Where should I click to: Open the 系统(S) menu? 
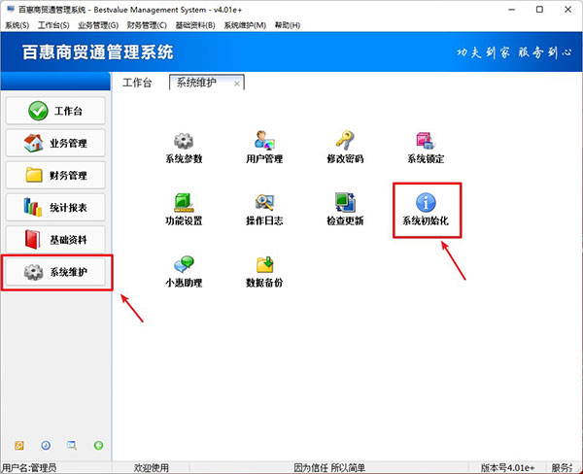pos(17,24)
